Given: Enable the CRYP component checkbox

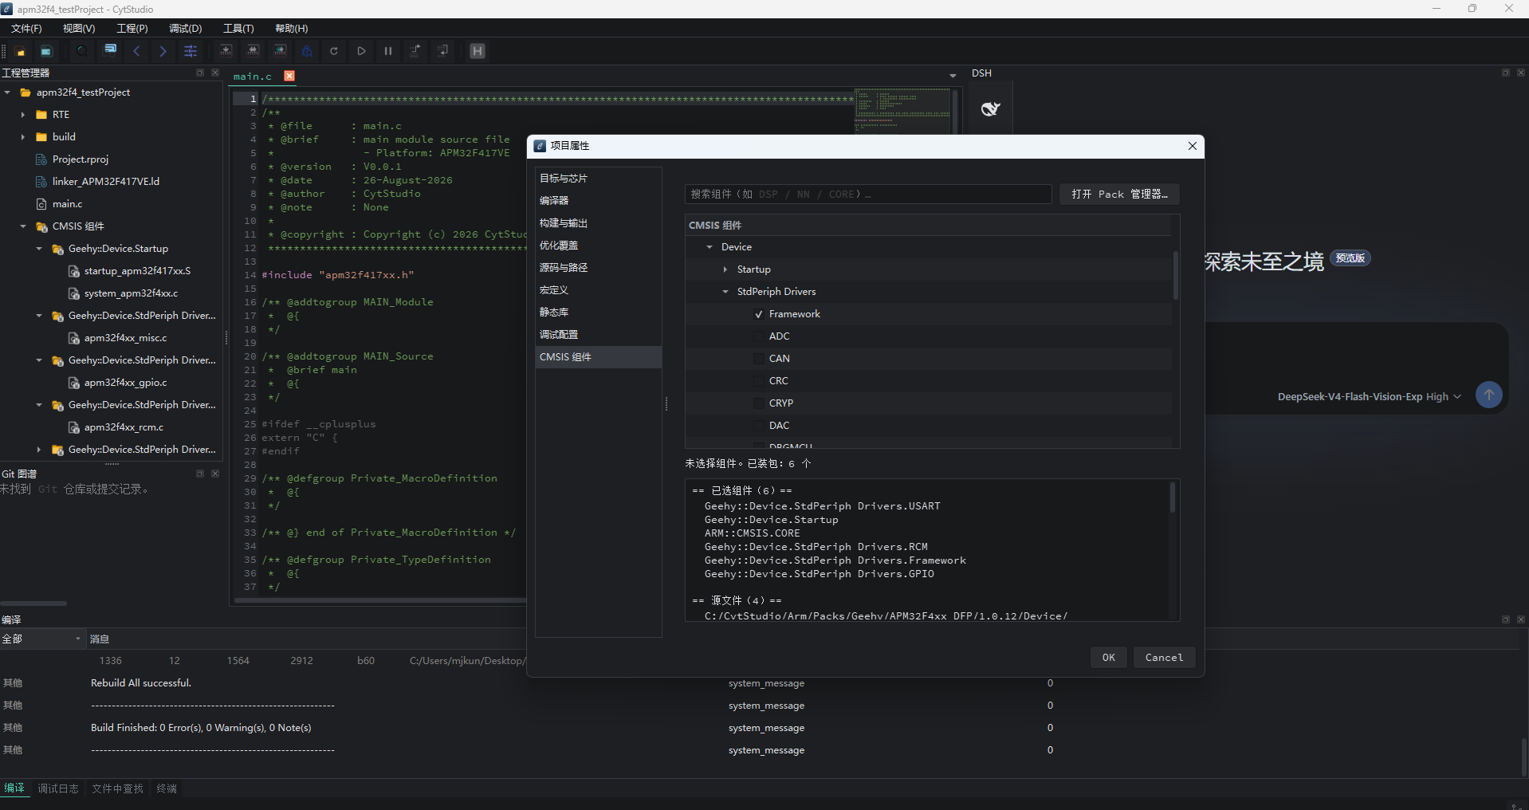Looking at the screenshot, I should [759, 403].
